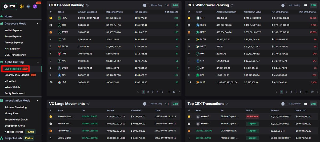Click the red Withdrawal action tag
320x142 pixels.
pos(252,116)
